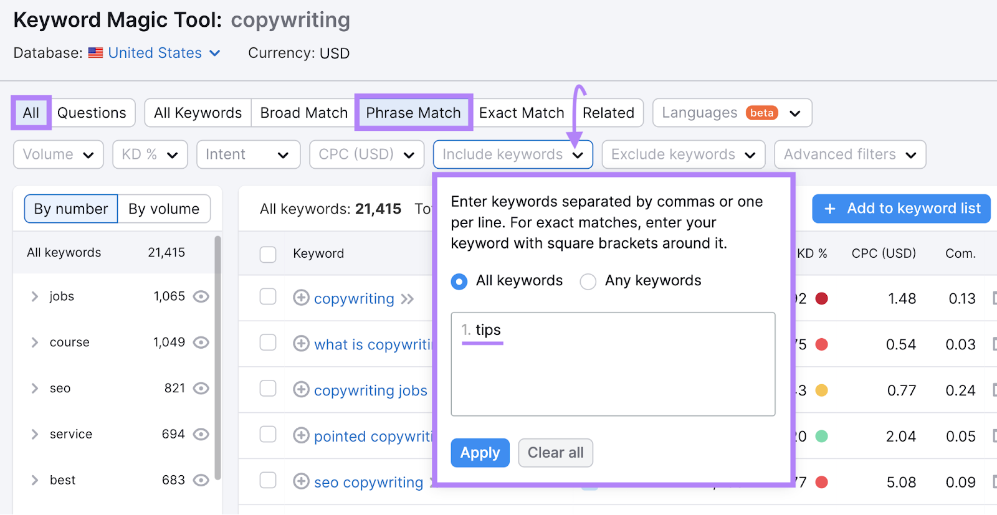Screen dimensions: 997x515
Task: Click the United States flag icon
Action: point(95,53)
